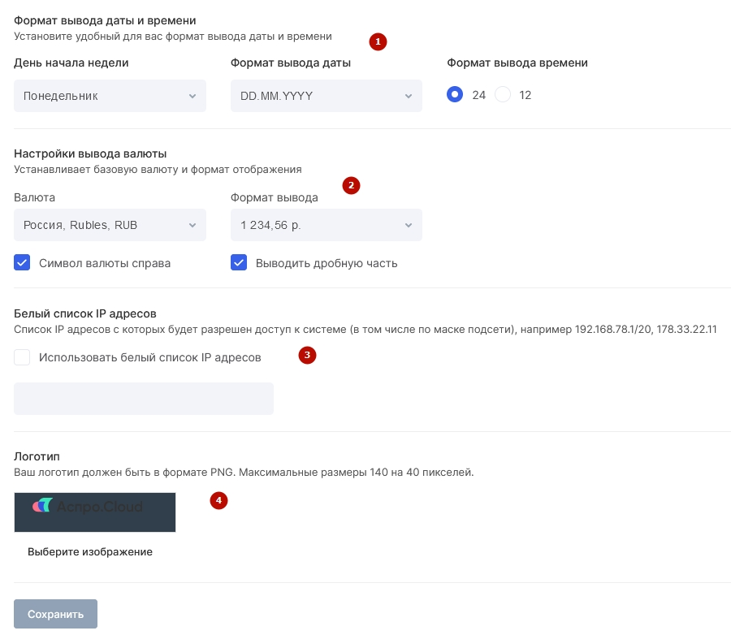Select the 12-hour time format radio button
This screenshot has width=731, height=635.
[503, 95]
